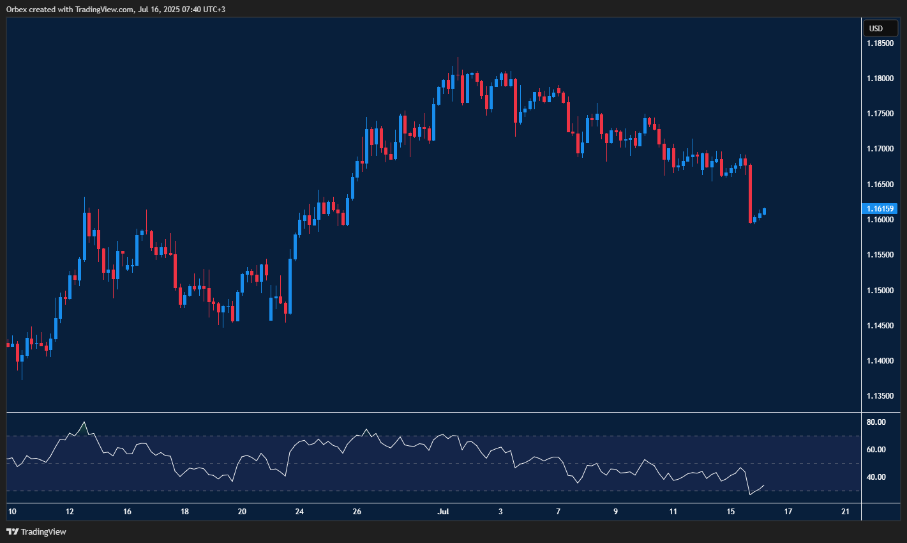Viewport: 907px width, 543px height.
Task: Click the blue current price label 1.16159
Action: click(x=880, y=208)
